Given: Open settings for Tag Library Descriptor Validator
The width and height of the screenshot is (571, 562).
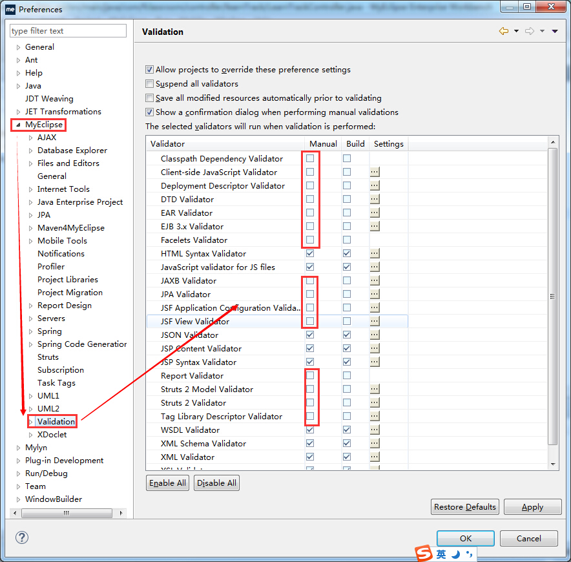Looking at the screenshot, I should 375,416.
